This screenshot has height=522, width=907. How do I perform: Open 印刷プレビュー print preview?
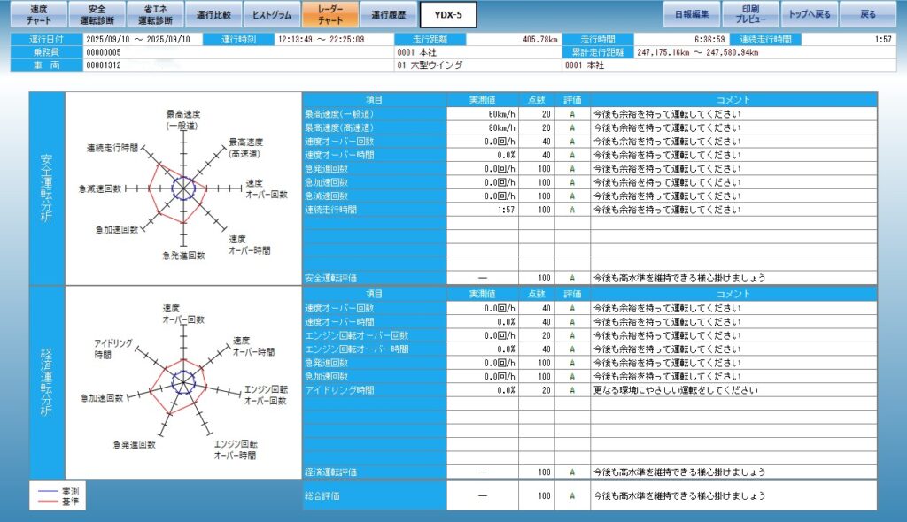[x=749, y=14]
